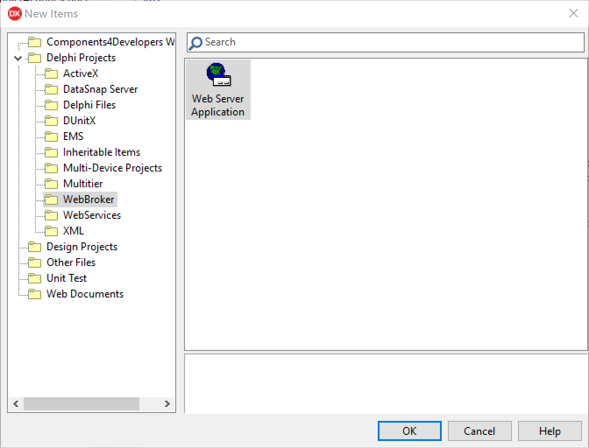Viewport: 589px width, 448px height.
Task: Click the DX logo in title bar
Action: [x=14, y=14]
